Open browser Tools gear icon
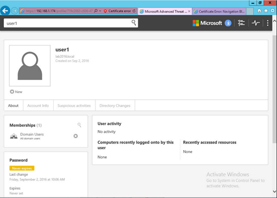The image size is (277, 198). (x=273, y=11)
